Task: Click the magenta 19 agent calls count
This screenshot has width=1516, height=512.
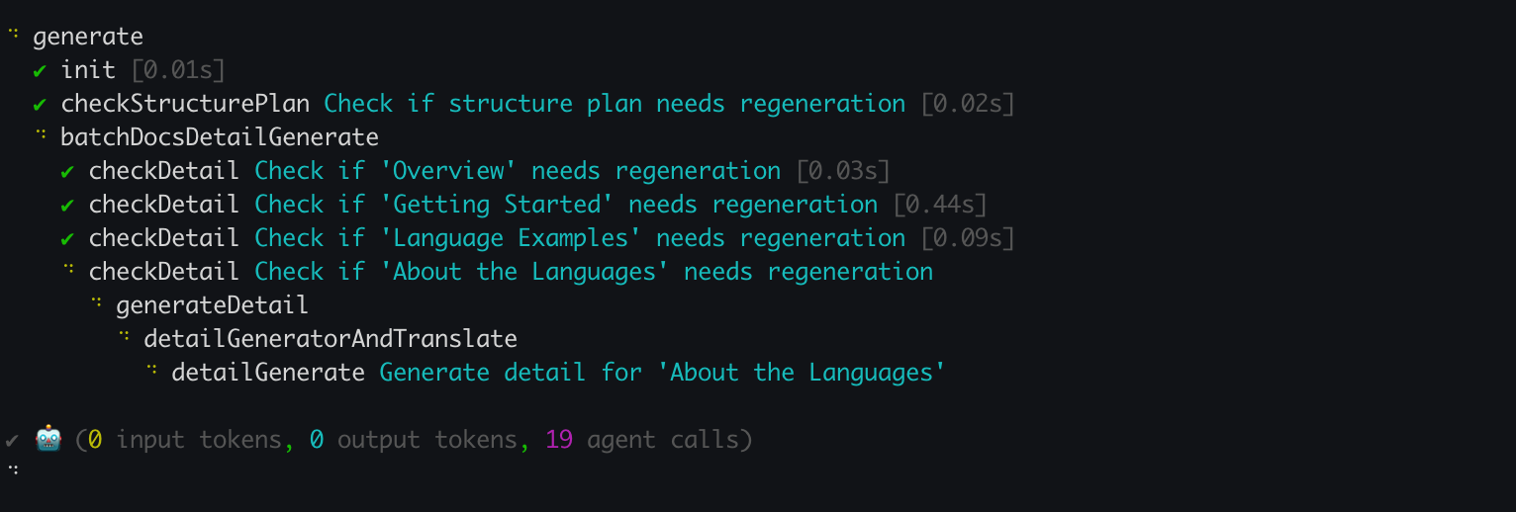Action: (x=558, y=439)
